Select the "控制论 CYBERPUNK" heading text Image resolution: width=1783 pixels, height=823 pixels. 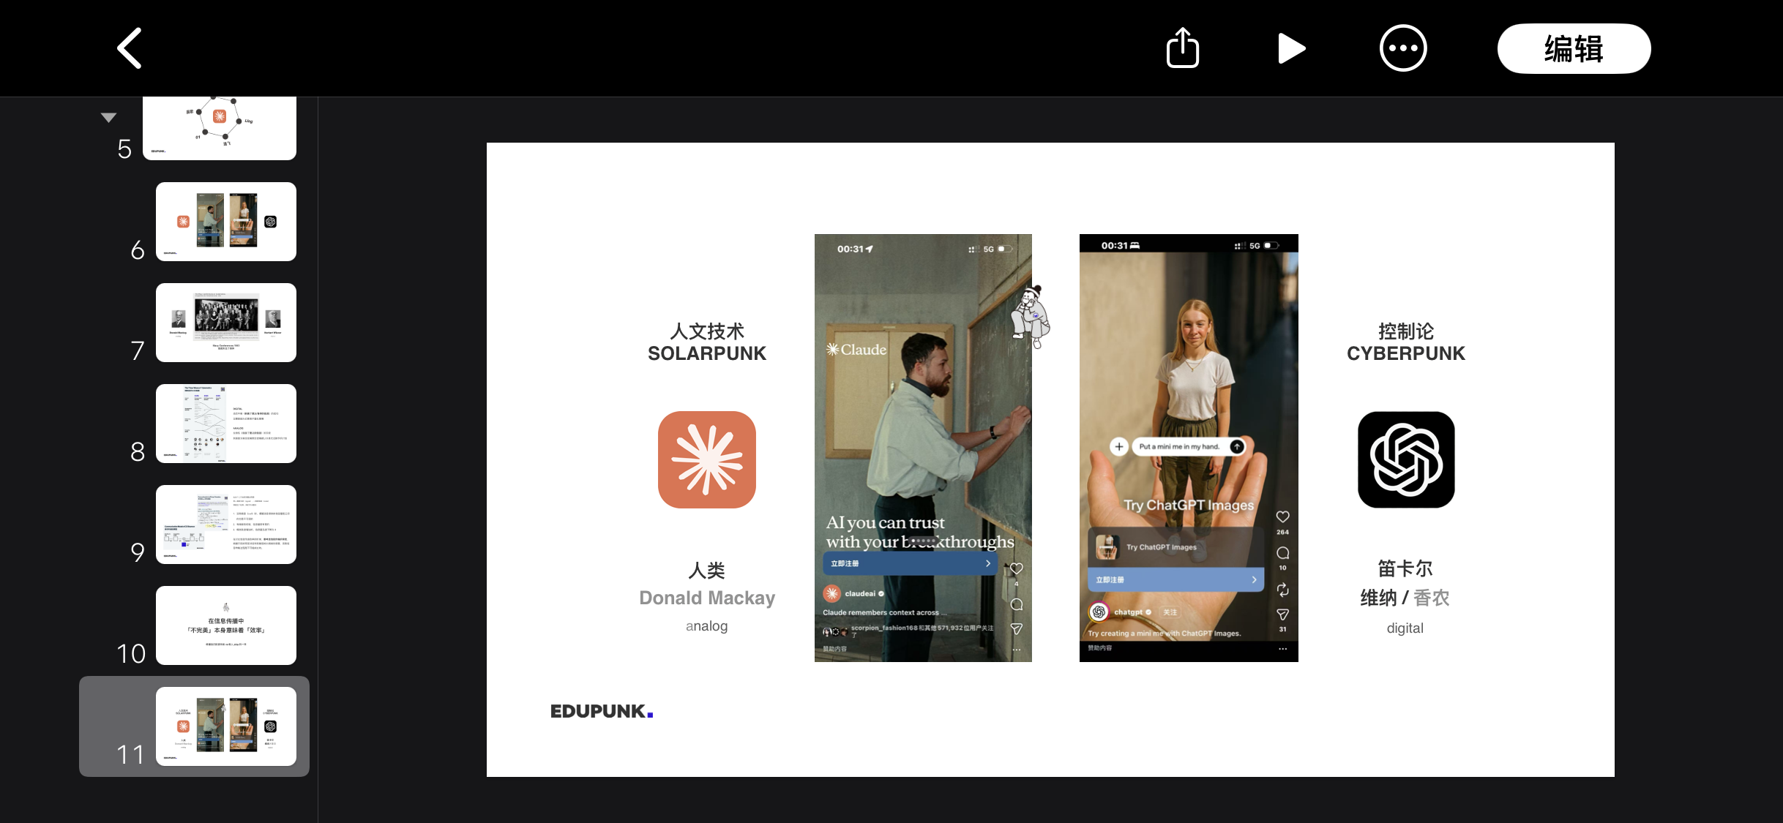click(1406, 342)
